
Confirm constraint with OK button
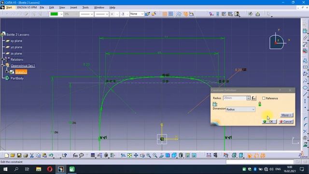pos(269,121)
